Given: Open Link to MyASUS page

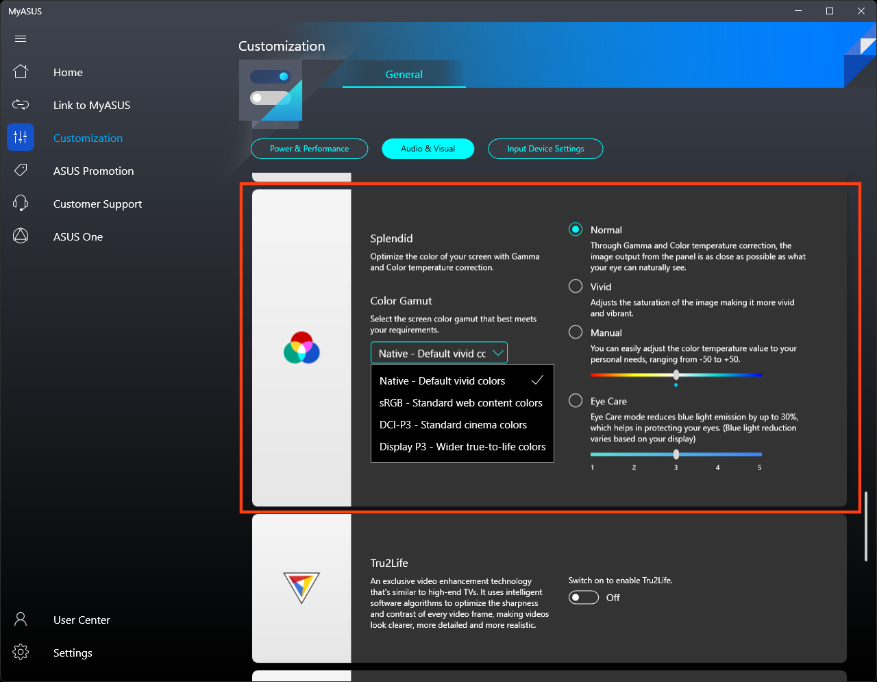Looking at the screenshot, I should (x=92, y=105).
